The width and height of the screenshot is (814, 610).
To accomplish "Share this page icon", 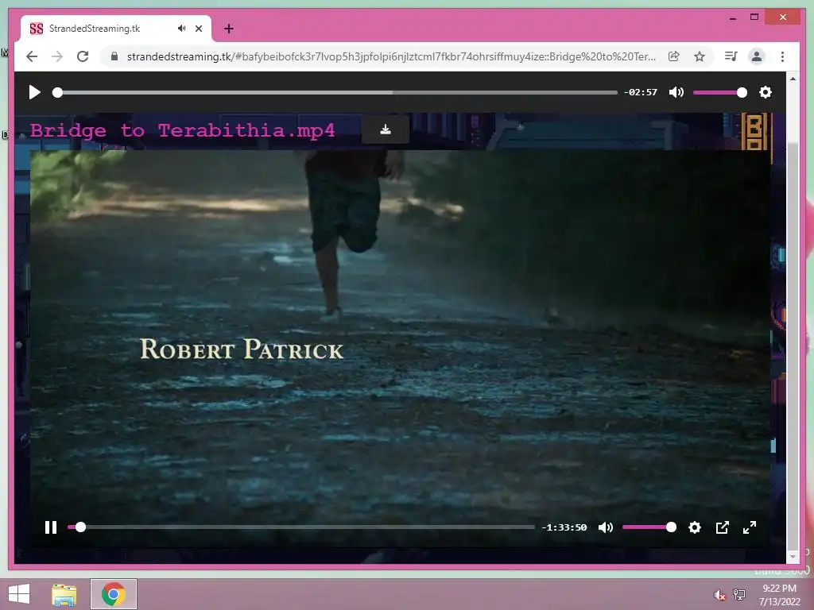I will pyautogui.click(x=674, y=56).
